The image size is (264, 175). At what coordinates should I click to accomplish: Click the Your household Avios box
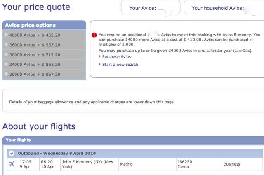224,7
